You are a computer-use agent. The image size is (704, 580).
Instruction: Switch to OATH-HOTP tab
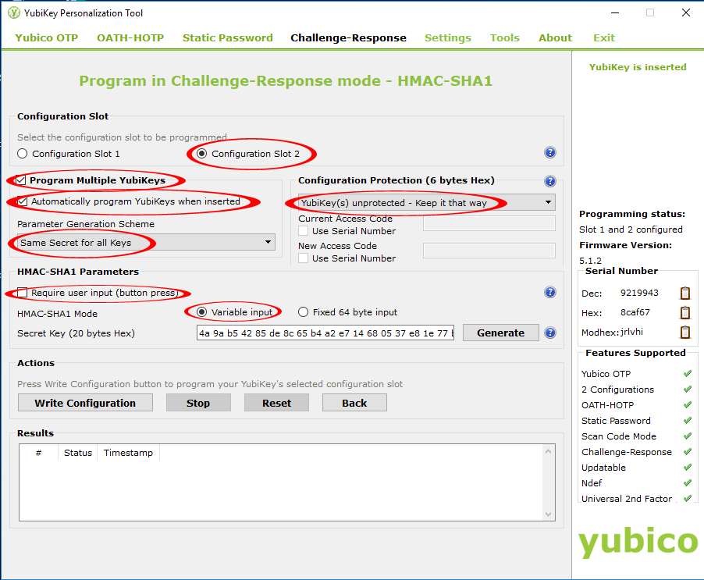(x=130, y=37)
